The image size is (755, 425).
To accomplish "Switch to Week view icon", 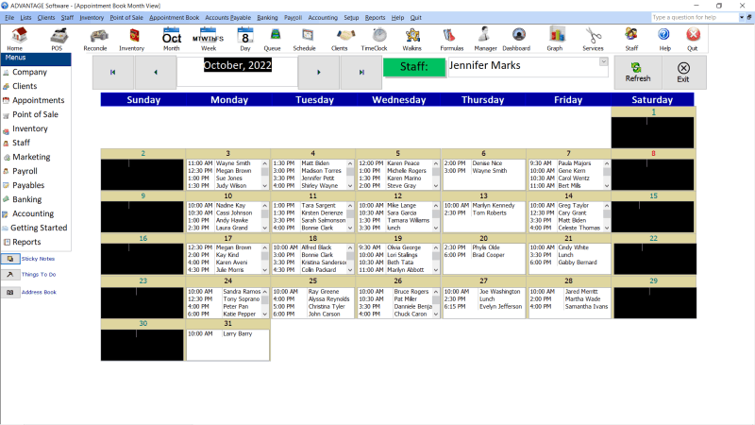I will point(208,38).
